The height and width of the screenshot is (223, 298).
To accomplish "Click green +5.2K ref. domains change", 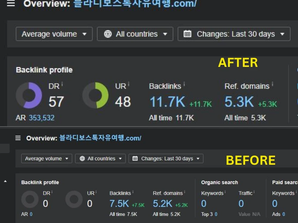I will (181, 205).
